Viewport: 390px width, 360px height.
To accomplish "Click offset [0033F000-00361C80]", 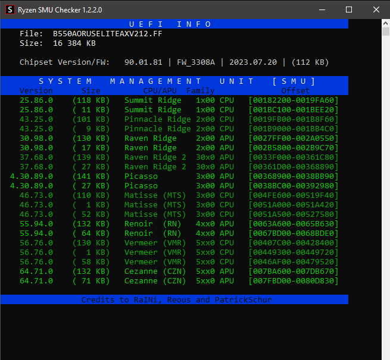I will 294,157.
